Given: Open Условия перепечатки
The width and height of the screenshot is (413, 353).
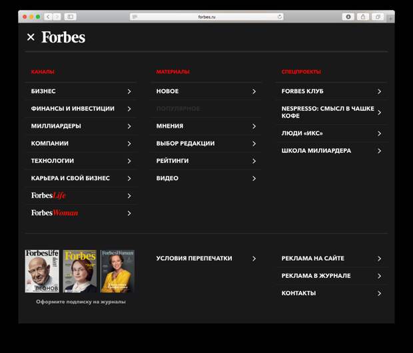Looking at the screenshot, I should [206, 259].
